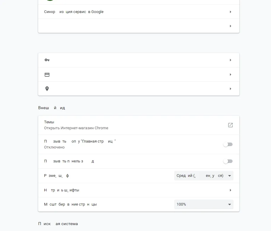Click arrow on the blank row below sync
Viewport: 271px width, 231px height.
click(230, 26)
